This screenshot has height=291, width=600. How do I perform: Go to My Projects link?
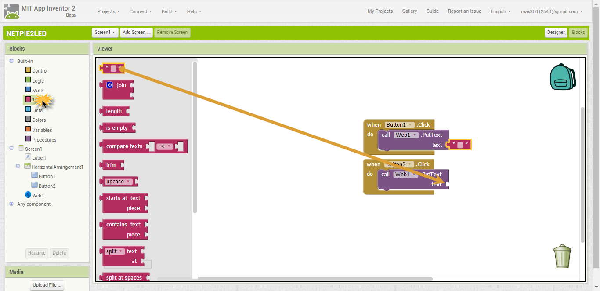click(380, 11)
